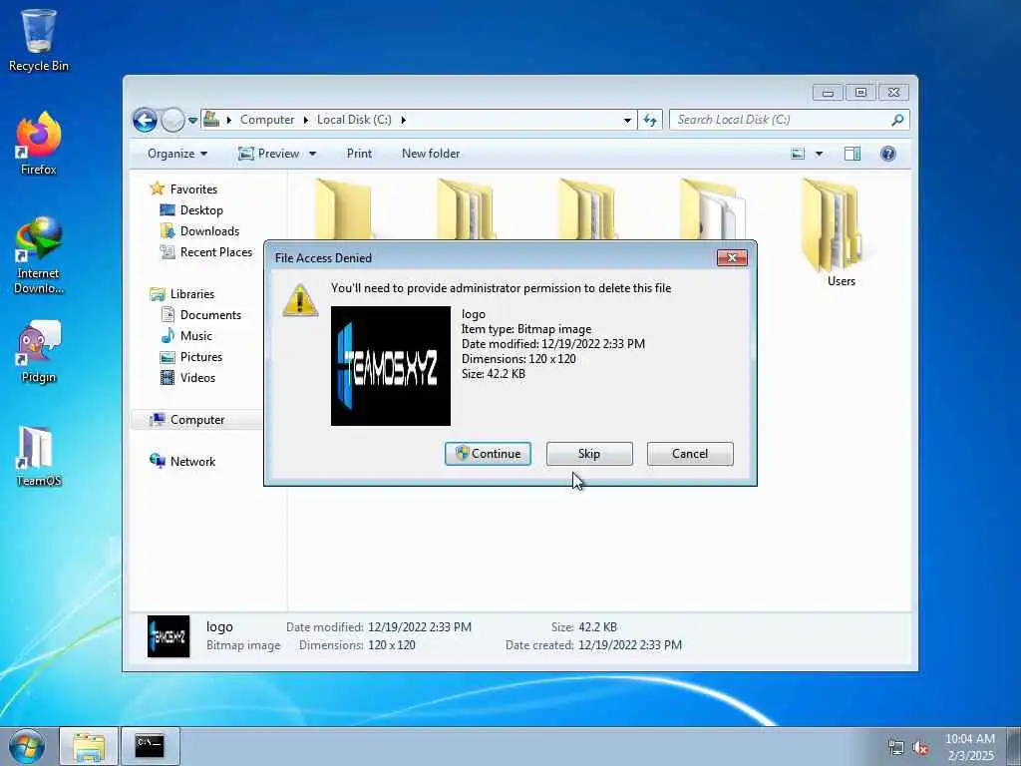Open the recent locations dropdown arrow

tap(192, 121)
